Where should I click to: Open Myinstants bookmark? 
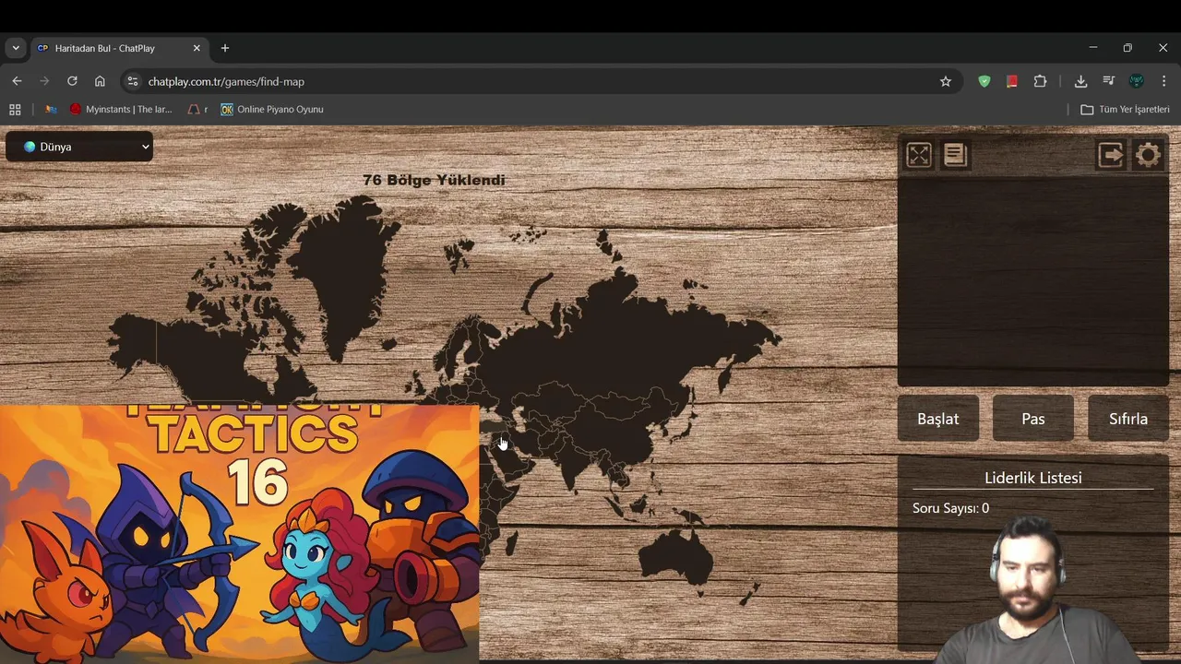121,109
